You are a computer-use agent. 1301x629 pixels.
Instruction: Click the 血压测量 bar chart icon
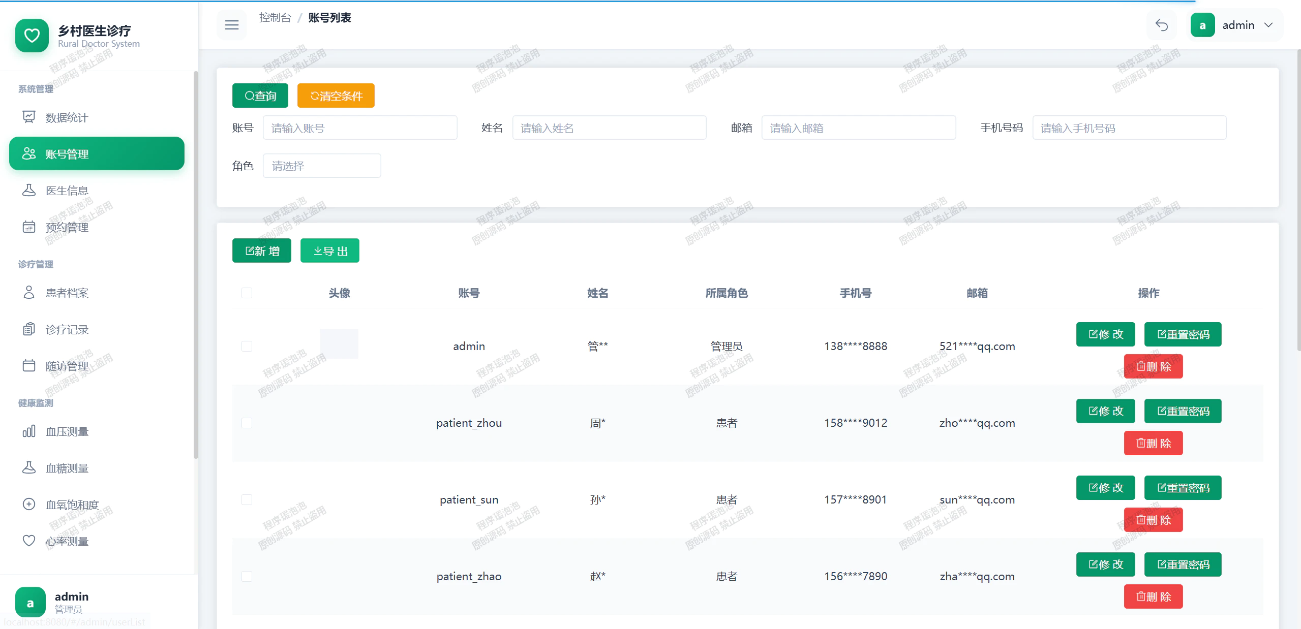29,431
